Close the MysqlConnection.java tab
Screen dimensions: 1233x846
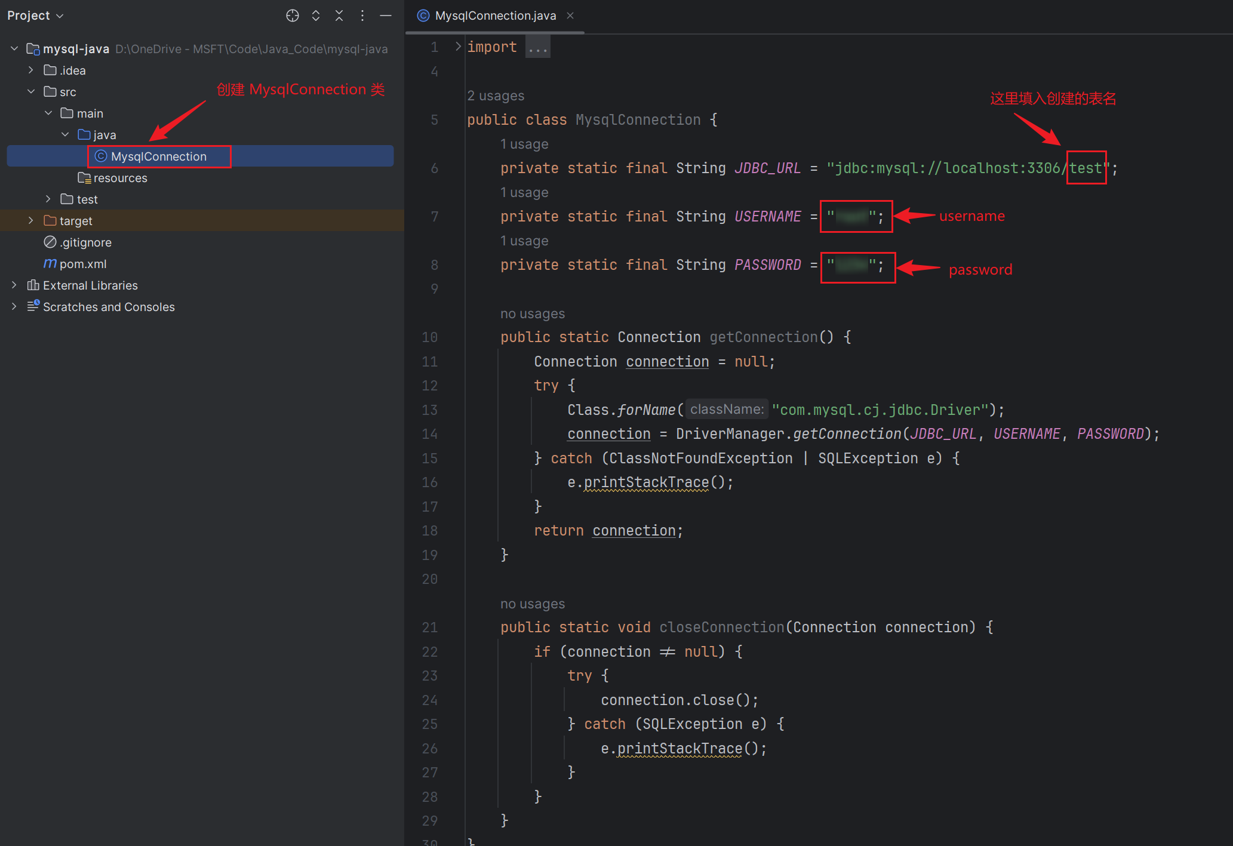[570, 16]
